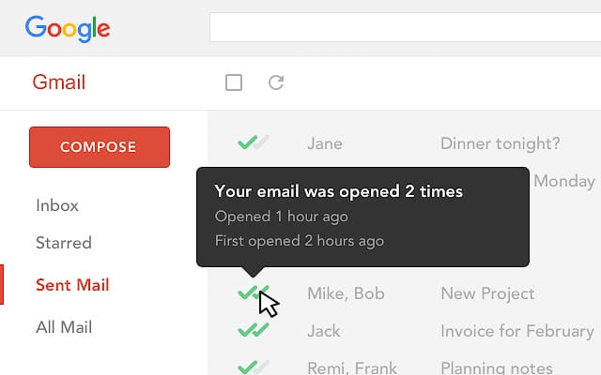601x375 pixels.
Task: Click the Mike, Bob email checkmarks
Action: pos(253,293)
